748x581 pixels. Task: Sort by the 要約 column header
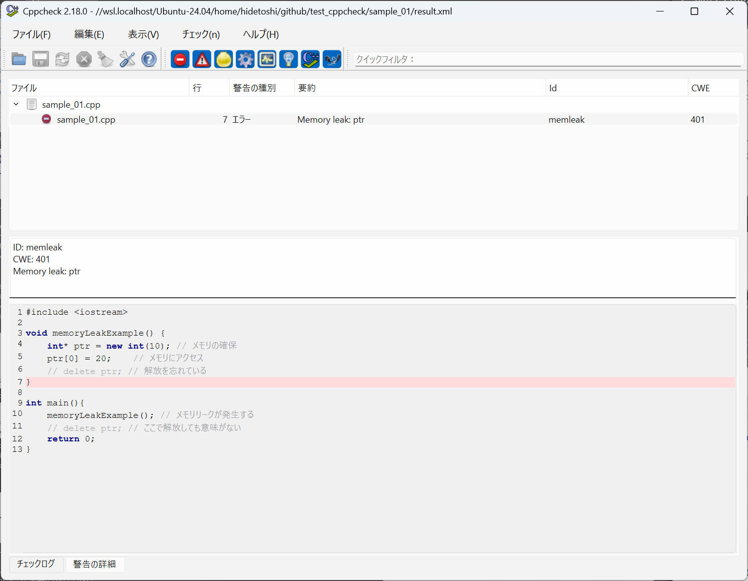click(x=420, y=88)
